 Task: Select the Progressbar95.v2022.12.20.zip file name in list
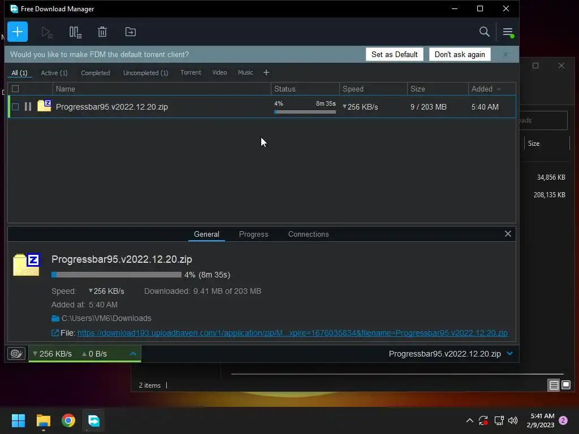pyautogui.click(x=112, y=107)
